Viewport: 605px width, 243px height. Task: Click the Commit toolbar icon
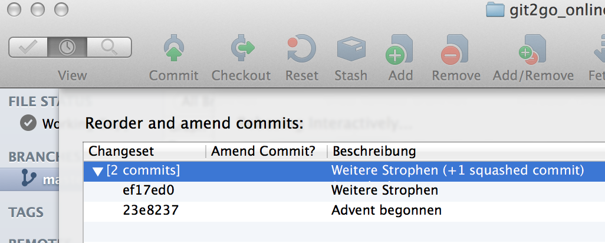pyautogui.click(x=173, y=48)
